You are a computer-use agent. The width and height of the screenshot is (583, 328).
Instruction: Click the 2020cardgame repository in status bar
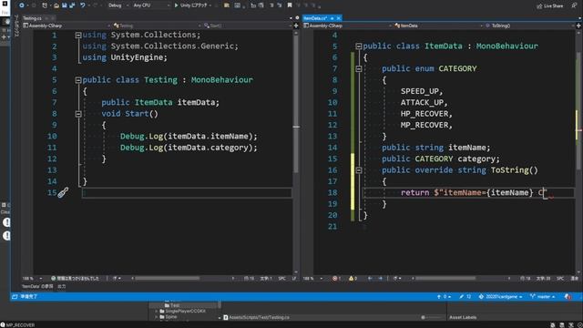coord(500,296)
